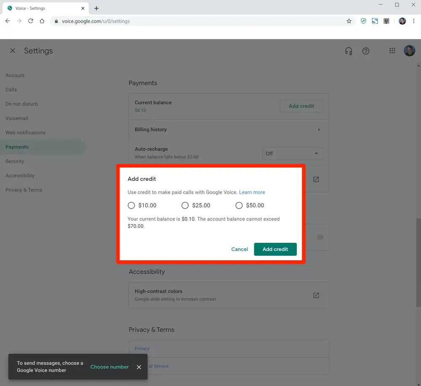Click the blue S extension icon
This screenshot has width=421, height=386.
coord(375,21)
